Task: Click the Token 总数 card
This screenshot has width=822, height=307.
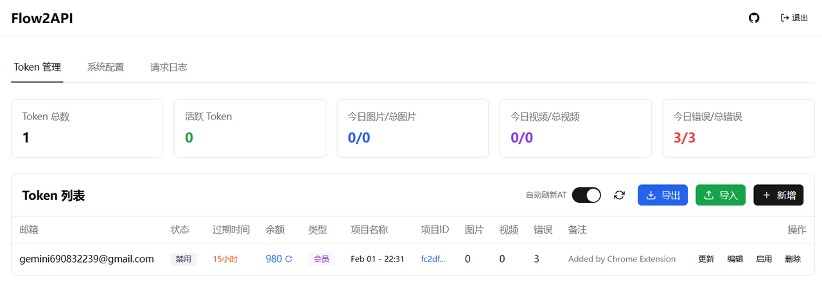Action: (87, 128)
